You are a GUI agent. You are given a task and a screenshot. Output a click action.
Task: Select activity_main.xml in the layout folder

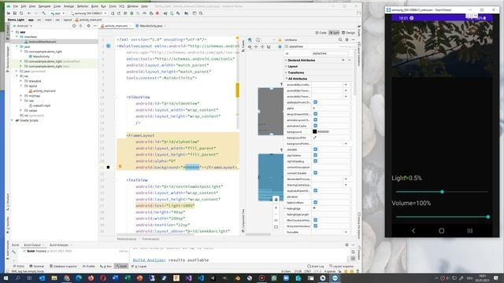(42, 91)
